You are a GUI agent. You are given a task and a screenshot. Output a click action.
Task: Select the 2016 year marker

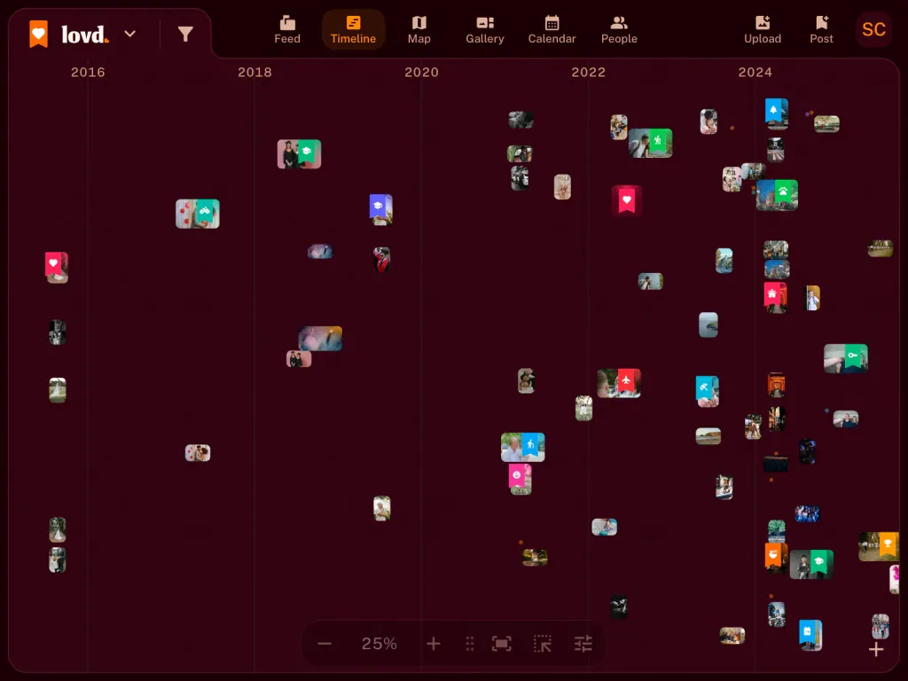click(x=88, y=72)
